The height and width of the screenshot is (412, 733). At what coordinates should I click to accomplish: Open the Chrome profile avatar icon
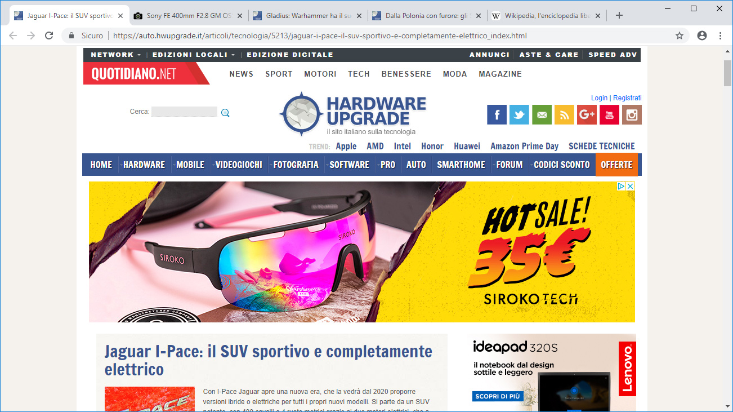coord(702,36)
